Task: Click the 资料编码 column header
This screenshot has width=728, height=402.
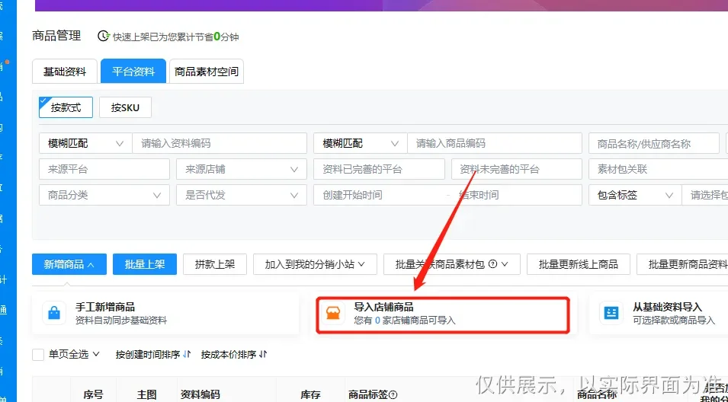Action: click(x=200, y=394)
